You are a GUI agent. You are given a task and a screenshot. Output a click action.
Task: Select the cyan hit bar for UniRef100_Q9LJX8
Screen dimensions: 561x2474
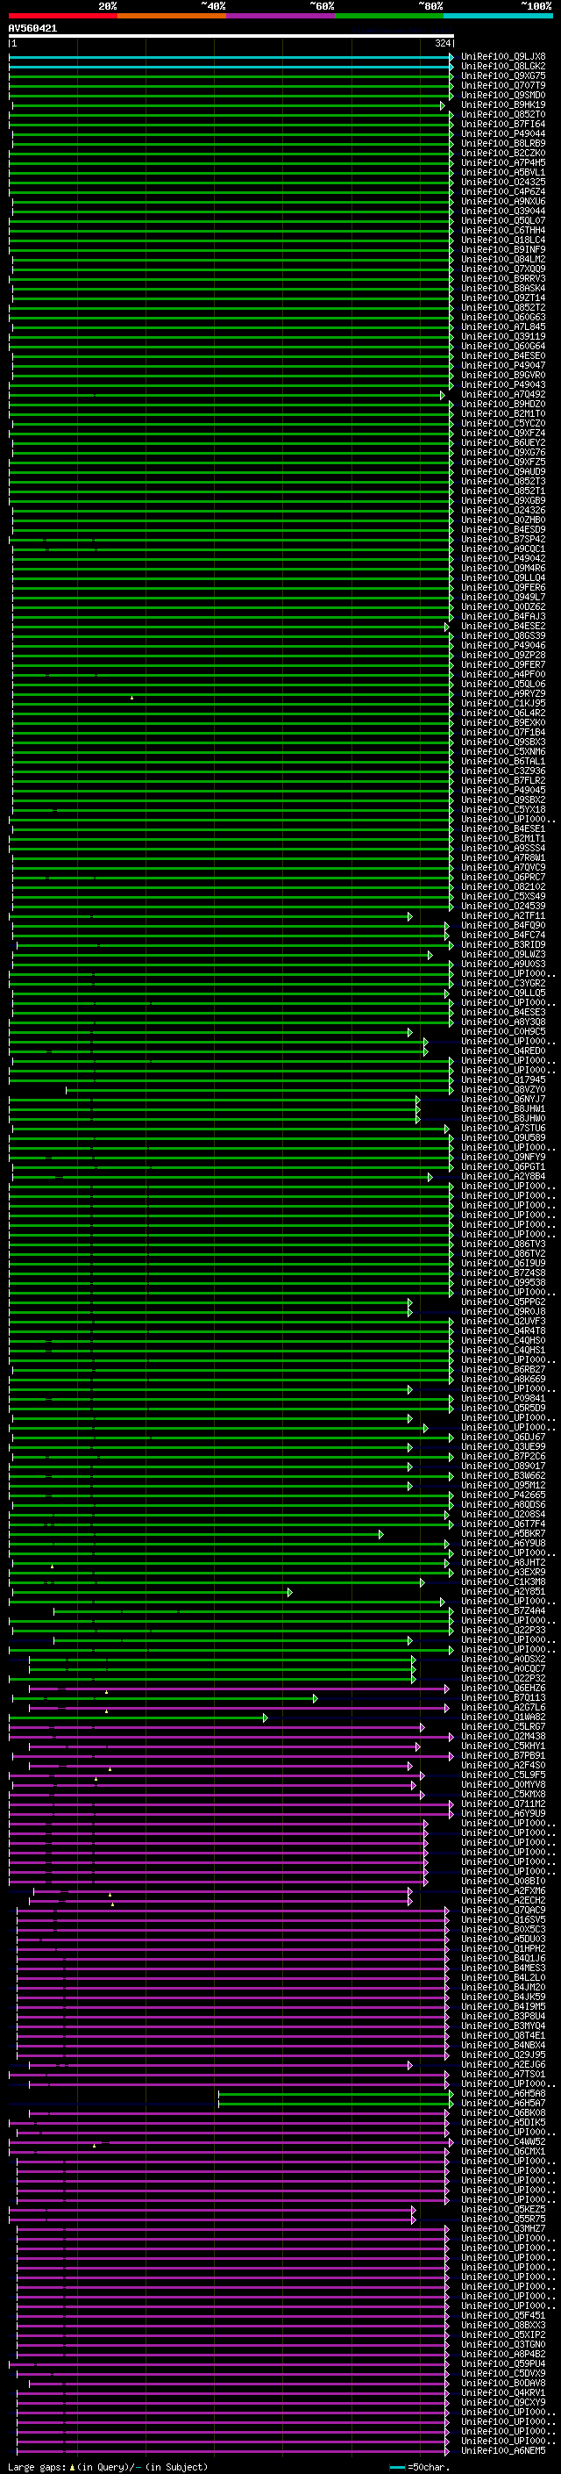[x=231, y=57]
